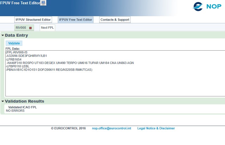Click the Validated ICAO FPL text
This screenshot has width=225, height=145.
23,107
